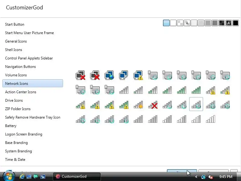
Task: Choose the plain white background swatch
Action: pos(173,23)
